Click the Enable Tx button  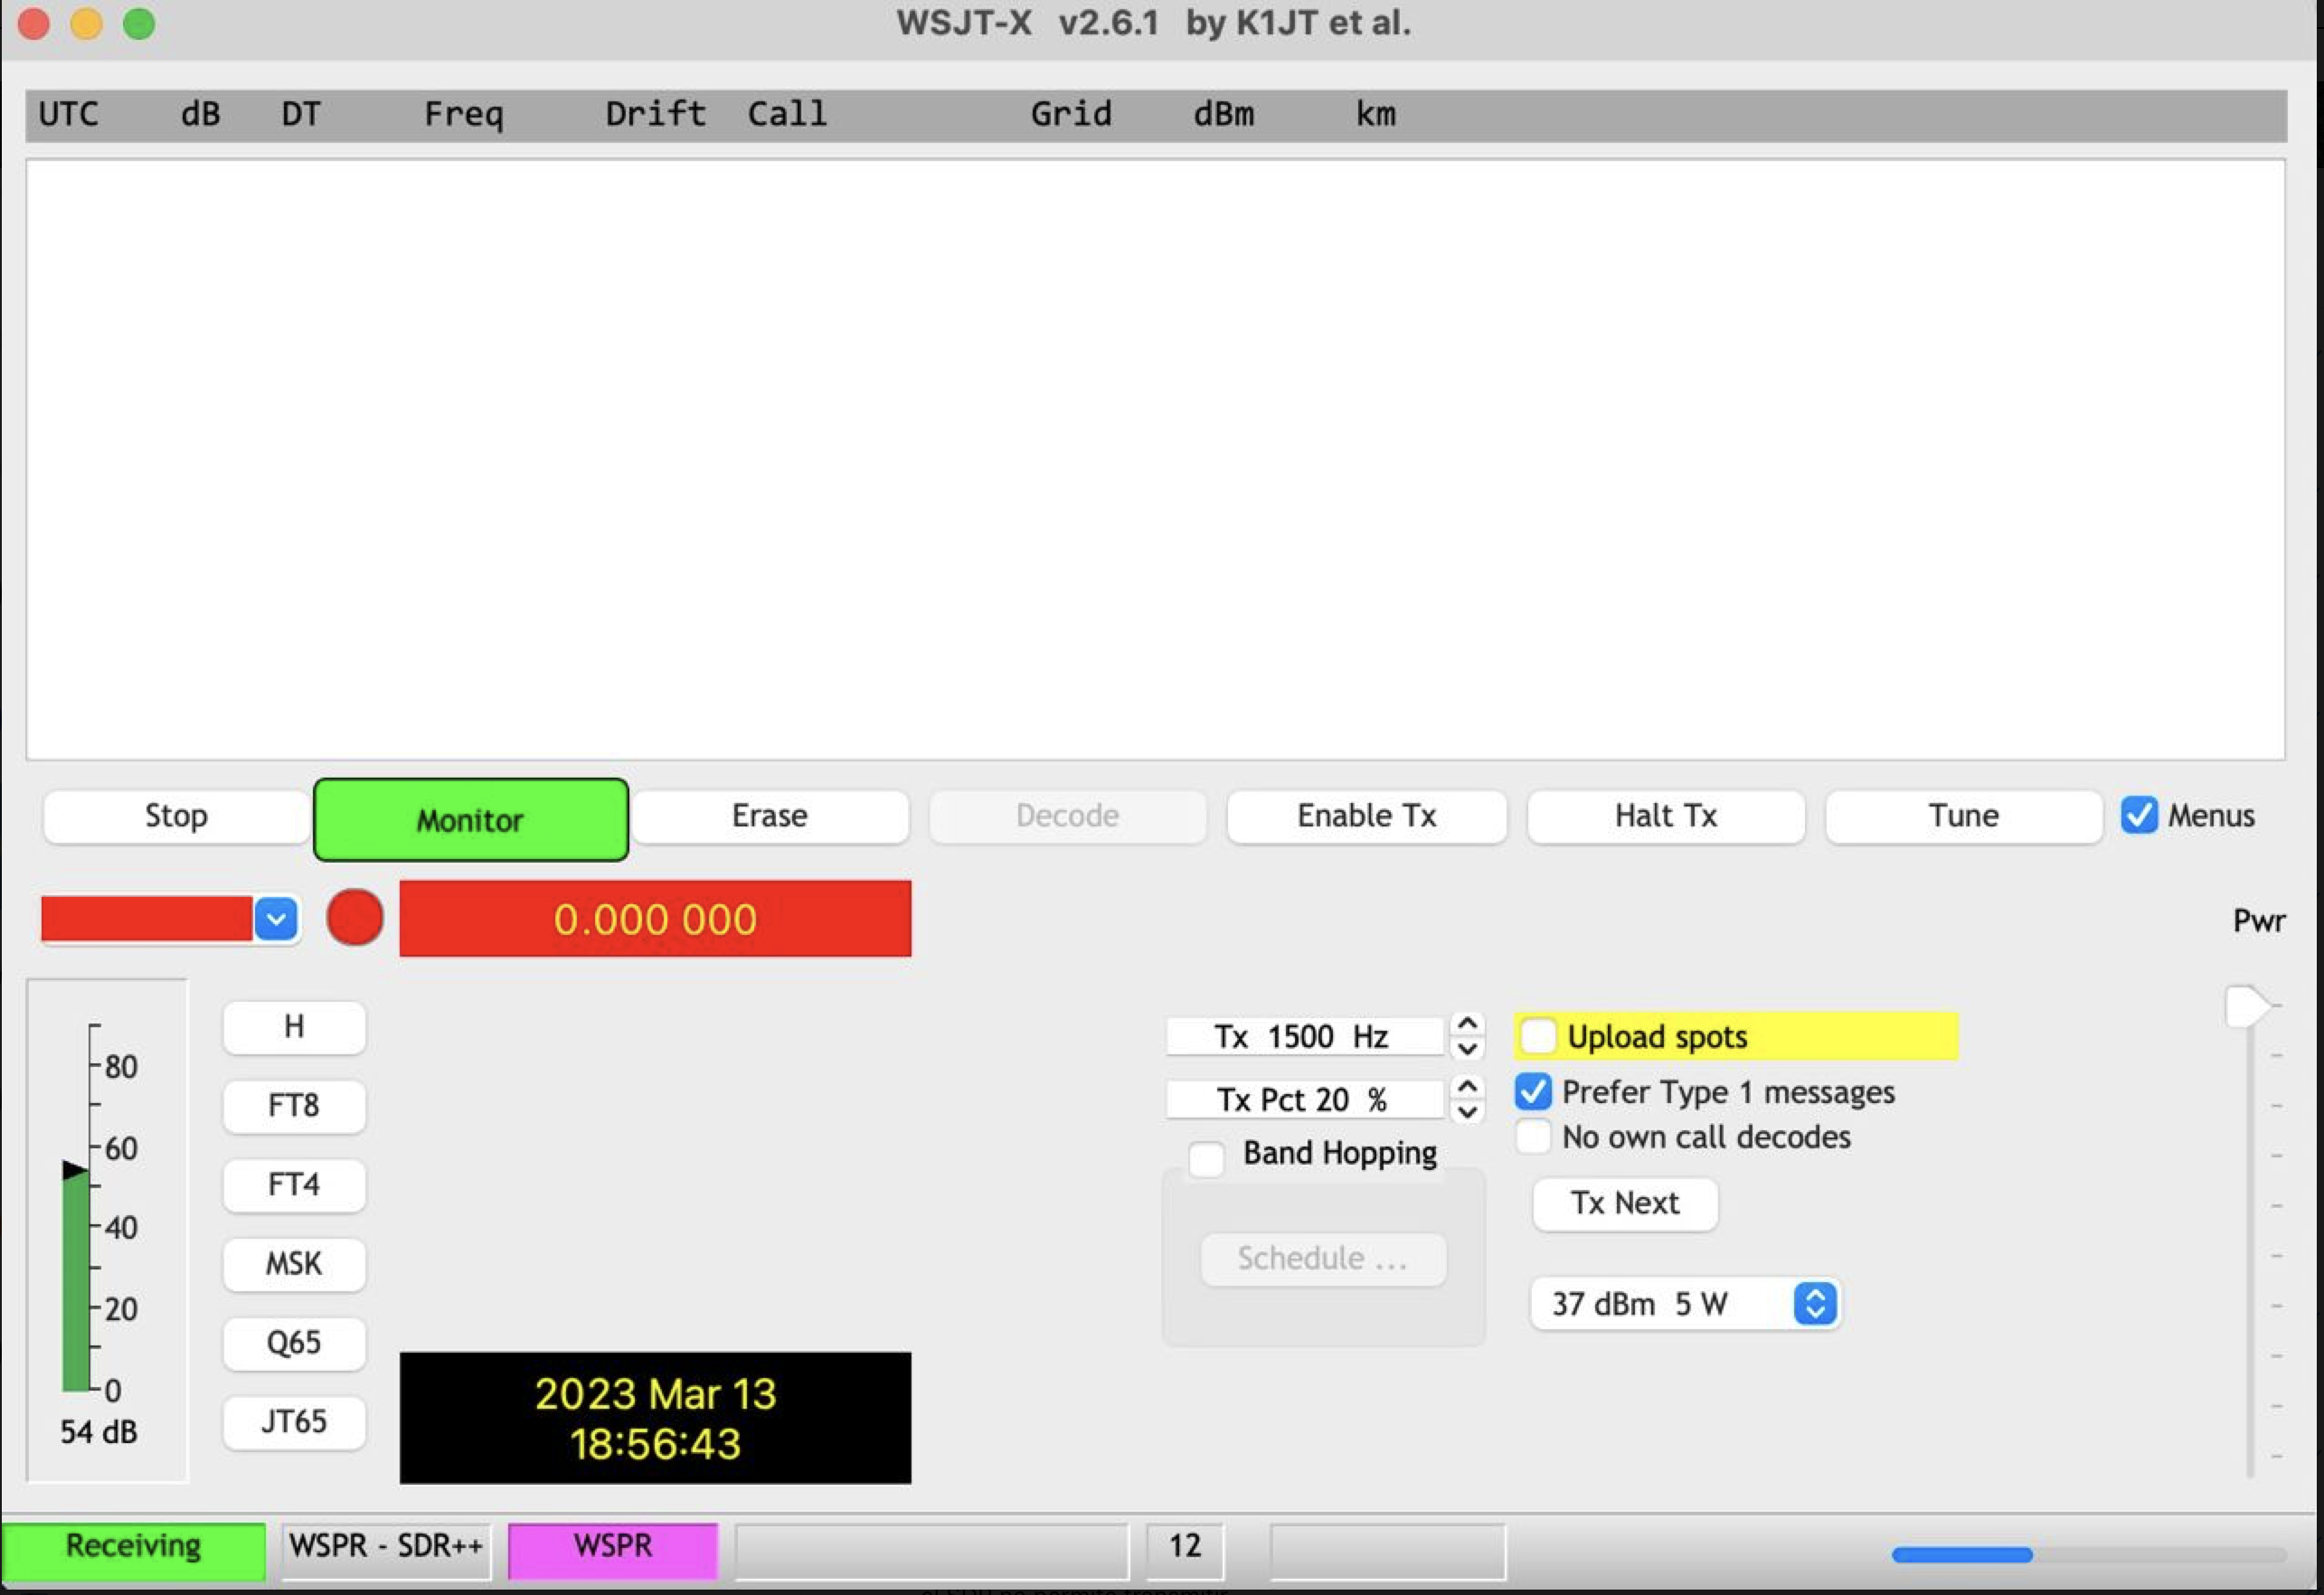point(1366,816)
